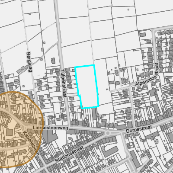Click the Liersesteenweg street label
This screenshot has height=173, width=173.
click(51, 128)
